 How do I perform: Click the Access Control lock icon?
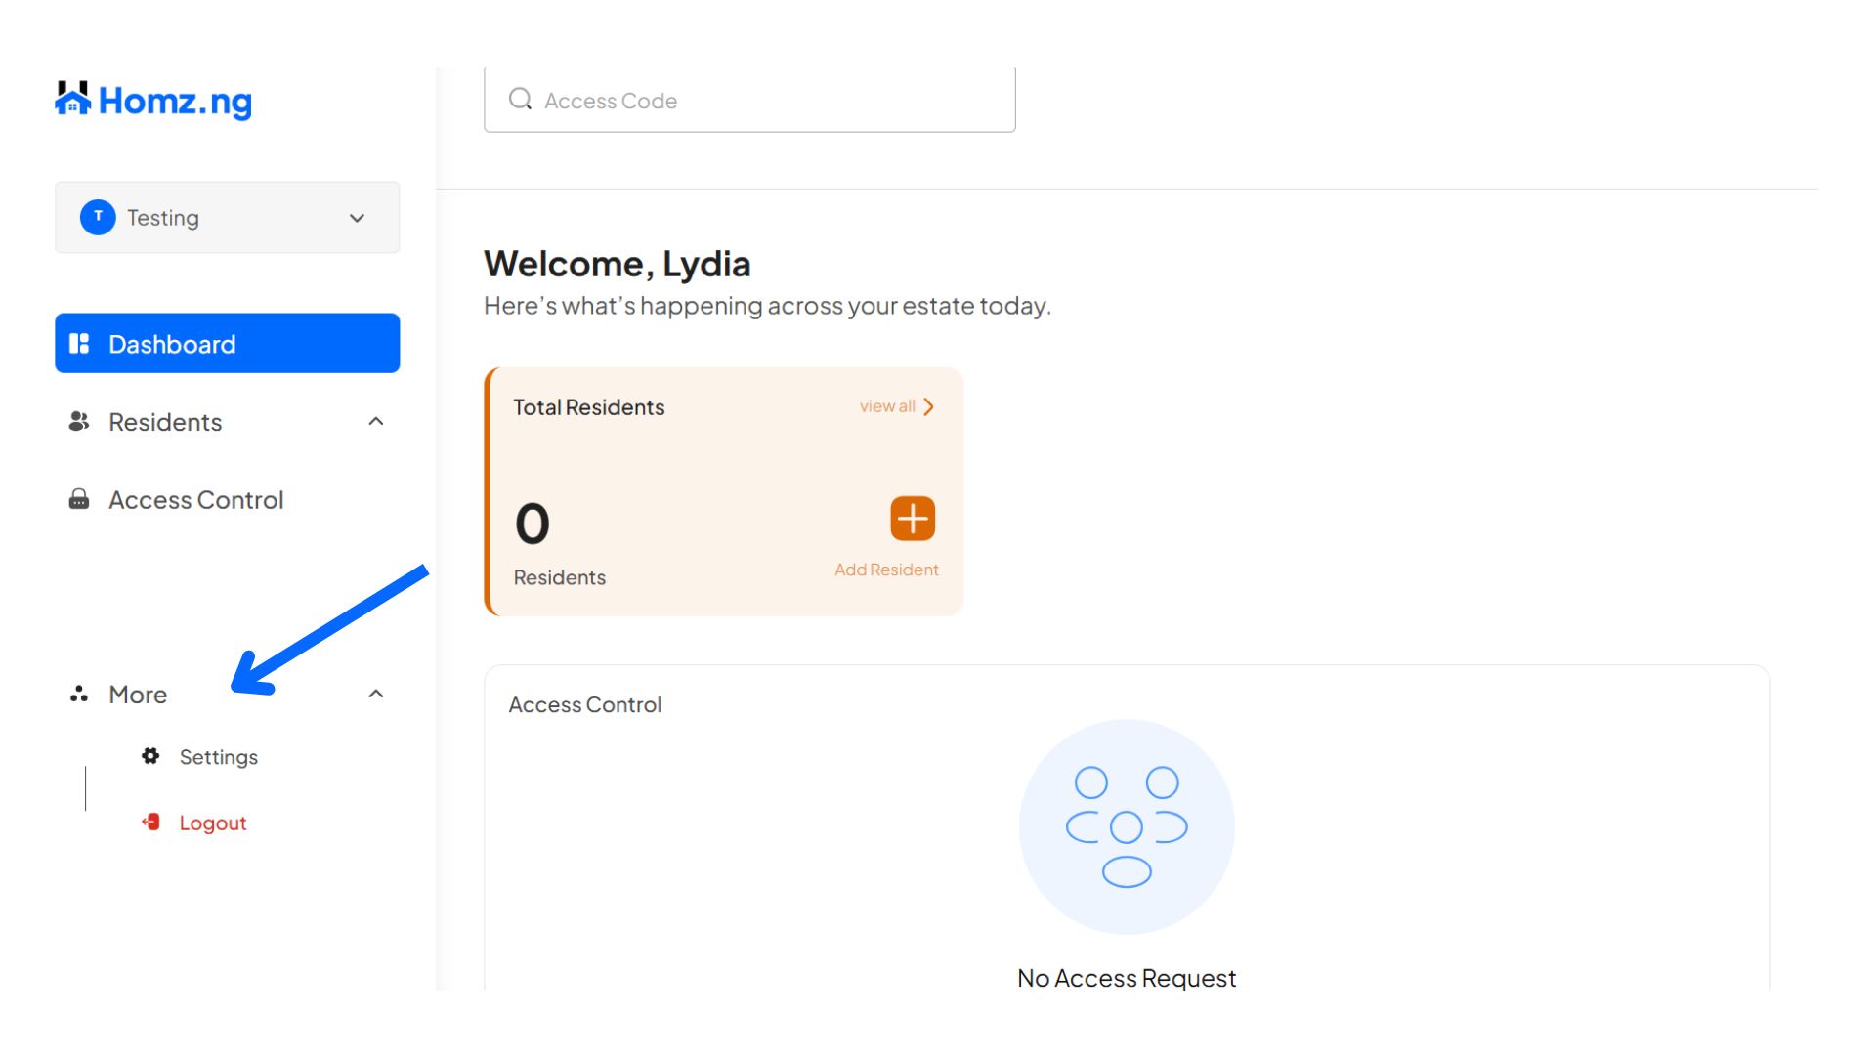point(79,499)
